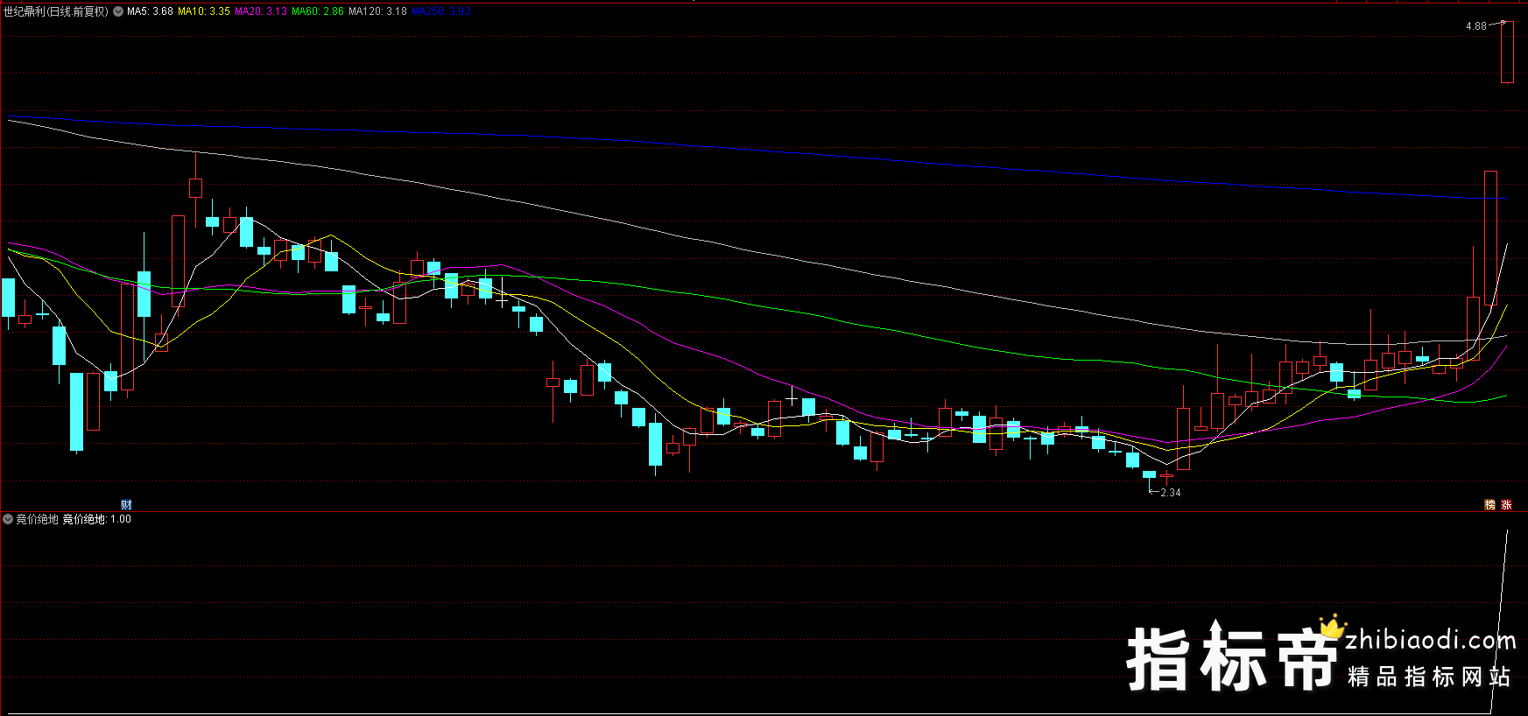Viewport: 1528px width, 716px height.
Task: Select the MA5: 3.68 label
Action: (150, 11)
